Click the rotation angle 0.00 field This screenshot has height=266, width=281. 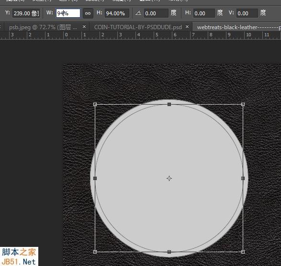tap(156, 13)
